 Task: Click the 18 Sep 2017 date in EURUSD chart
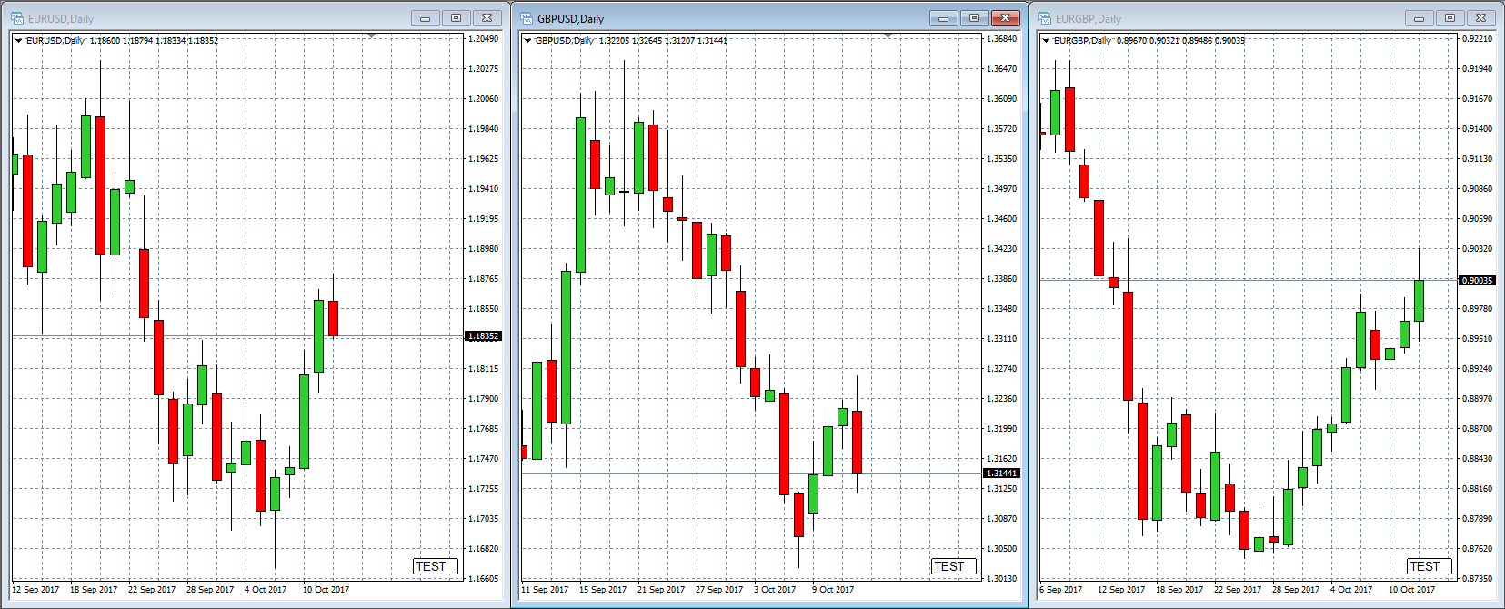[x=94, y=590]
